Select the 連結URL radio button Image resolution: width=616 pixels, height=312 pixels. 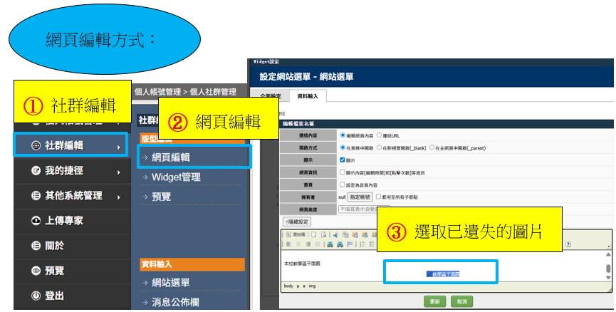(x=378, y=135)
